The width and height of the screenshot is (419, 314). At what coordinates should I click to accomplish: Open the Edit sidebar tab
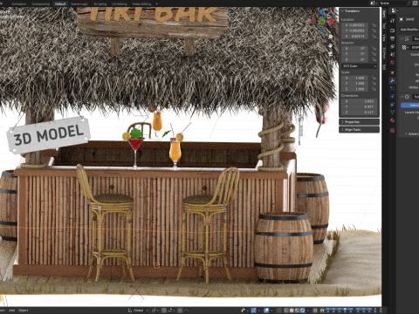point(384,67)
